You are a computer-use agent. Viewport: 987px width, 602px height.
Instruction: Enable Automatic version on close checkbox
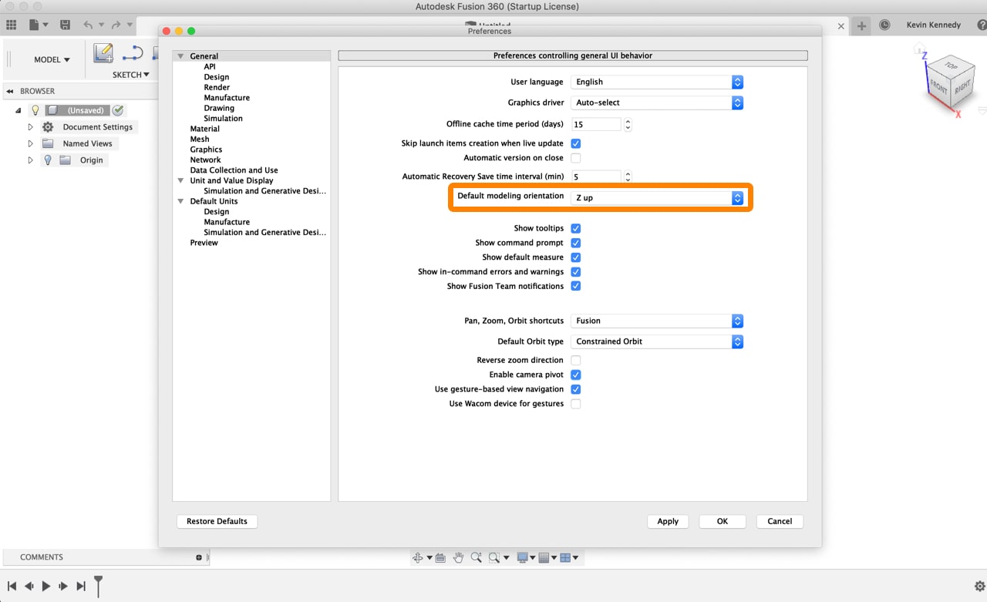pyautogui.click(x=575, y=158)
